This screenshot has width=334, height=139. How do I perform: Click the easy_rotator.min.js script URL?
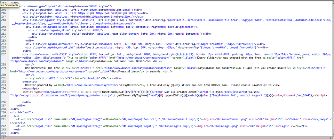(61, 95)
